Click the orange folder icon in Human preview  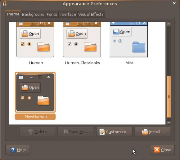coord(43,47)
